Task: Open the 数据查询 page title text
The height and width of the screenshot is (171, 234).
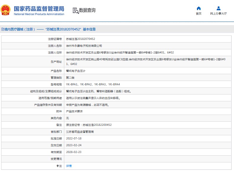Action: [87, 10]
